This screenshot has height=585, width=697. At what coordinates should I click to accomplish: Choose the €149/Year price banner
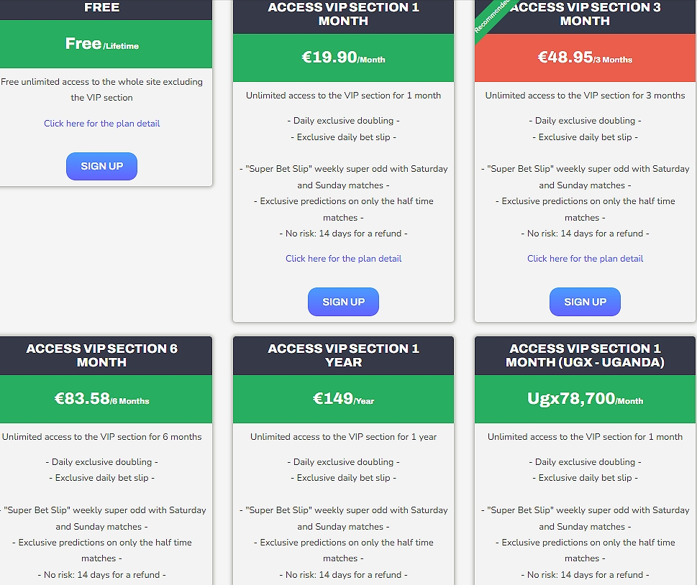[343, 399]
